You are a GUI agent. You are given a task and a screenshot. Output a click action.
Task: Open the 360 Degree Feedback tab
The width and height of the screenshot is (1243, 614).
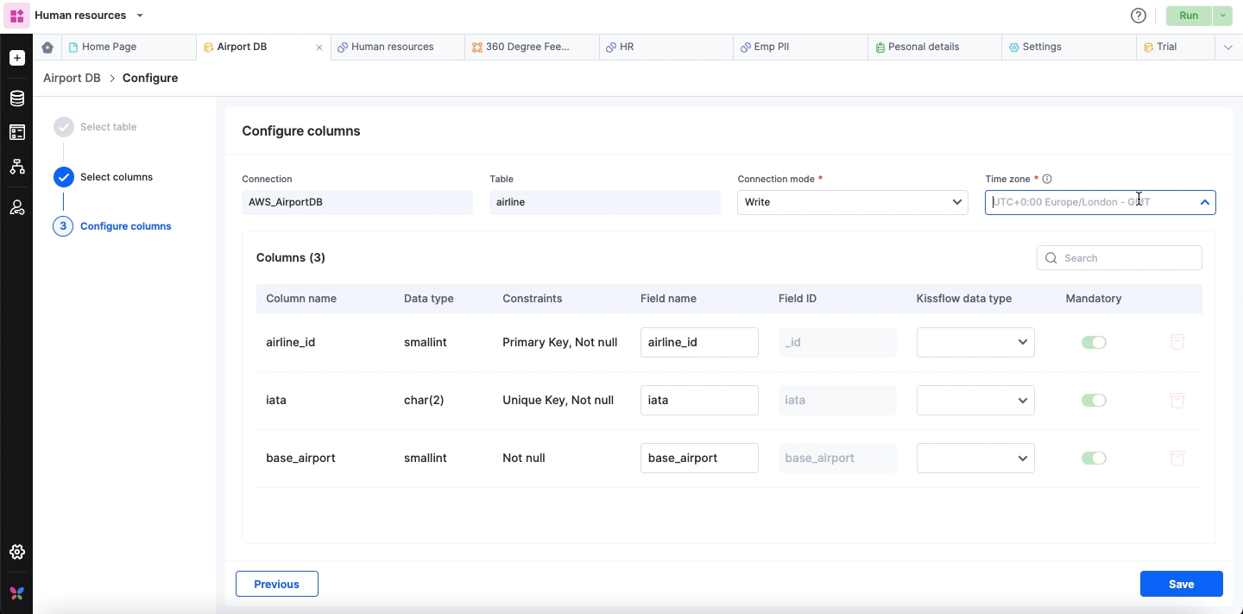(527, 47)
